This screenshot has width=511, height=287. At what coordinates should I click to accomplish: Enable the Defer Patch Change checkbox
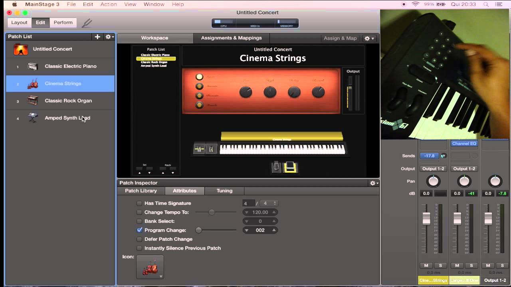click(139, 239)
